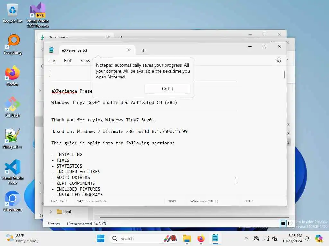The height and width of the screenshot is (246, 329).
Task: Open Everything search desktop icon
Action: pyautogui.click(x=13, y=44)
